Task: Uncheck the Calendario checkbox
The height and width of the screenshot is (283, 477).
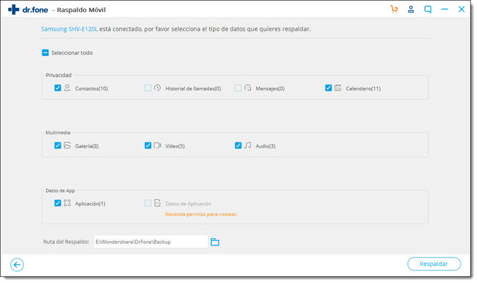Action: click(329, 88)
